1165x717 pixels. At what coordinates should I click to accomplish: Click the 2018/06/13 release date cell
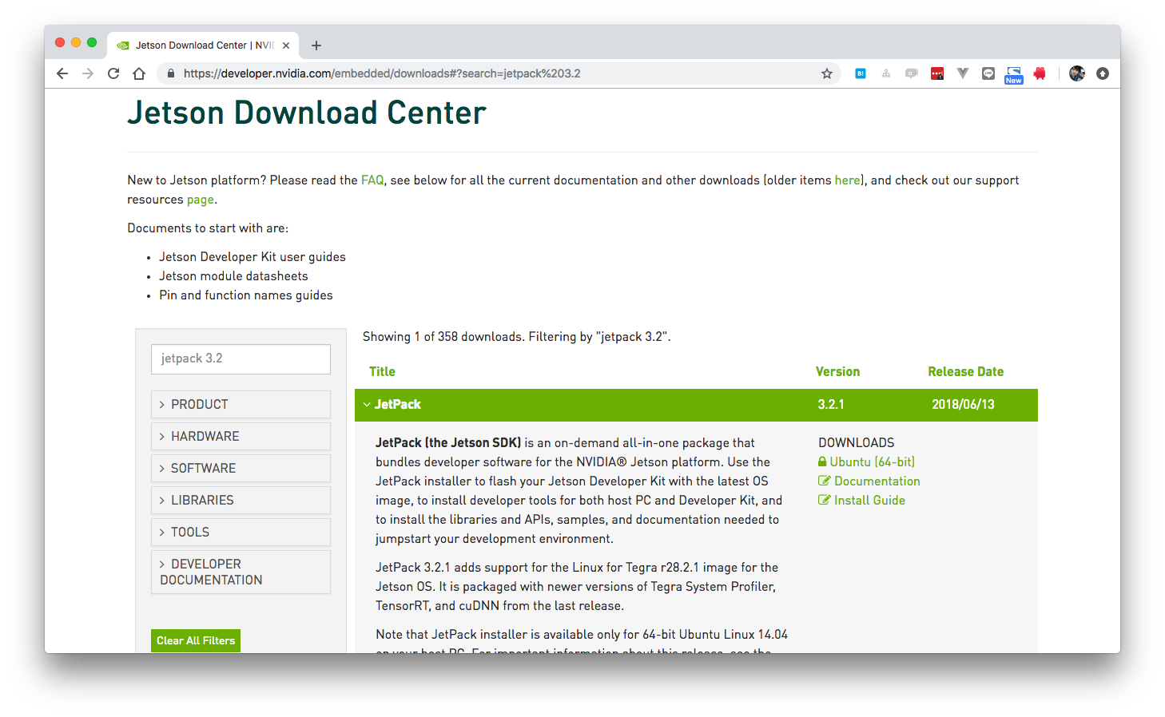click(x=963, y=404)
